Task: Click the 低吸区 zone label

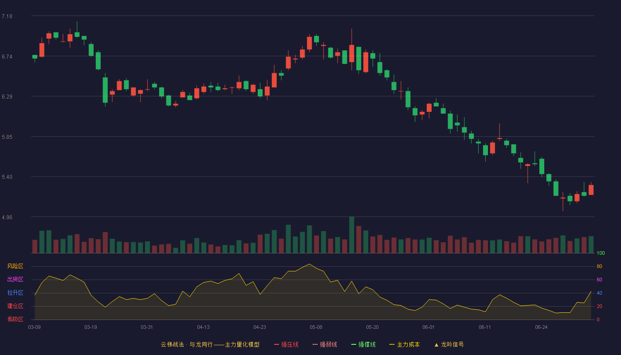Action: tap(15, 319)
